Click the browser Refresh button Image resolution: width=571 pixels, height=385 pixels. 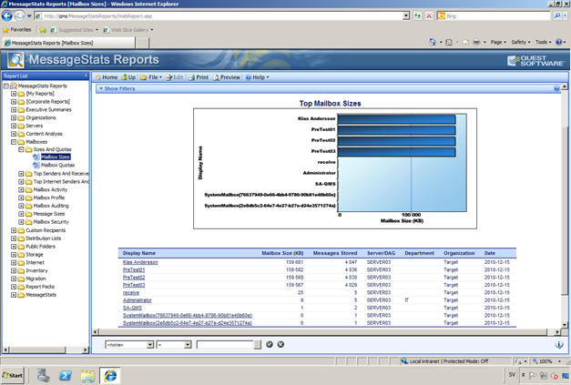[x=417, y=16]
